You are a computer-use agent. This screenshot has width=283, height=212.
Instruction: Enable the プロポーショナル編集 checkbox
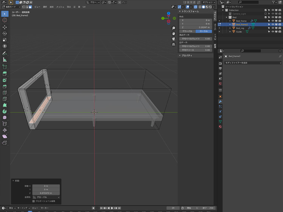tap(34, 201)
